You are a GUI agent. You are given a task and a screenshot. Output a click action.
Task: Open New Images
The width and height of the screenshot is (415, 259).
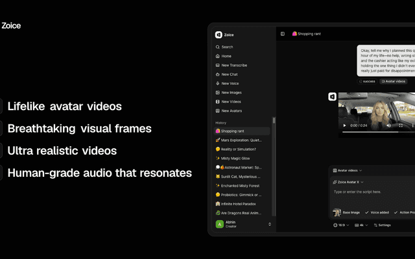point(229,93)
